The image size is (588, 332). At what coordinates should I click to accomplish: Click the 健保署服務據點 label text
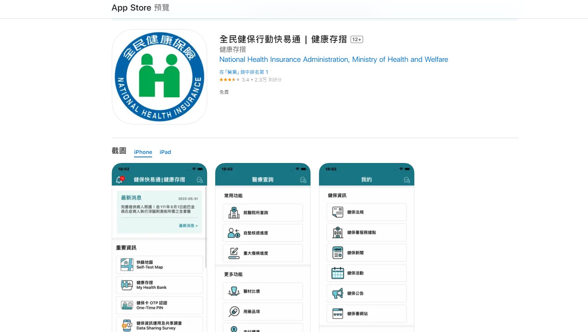362,232
